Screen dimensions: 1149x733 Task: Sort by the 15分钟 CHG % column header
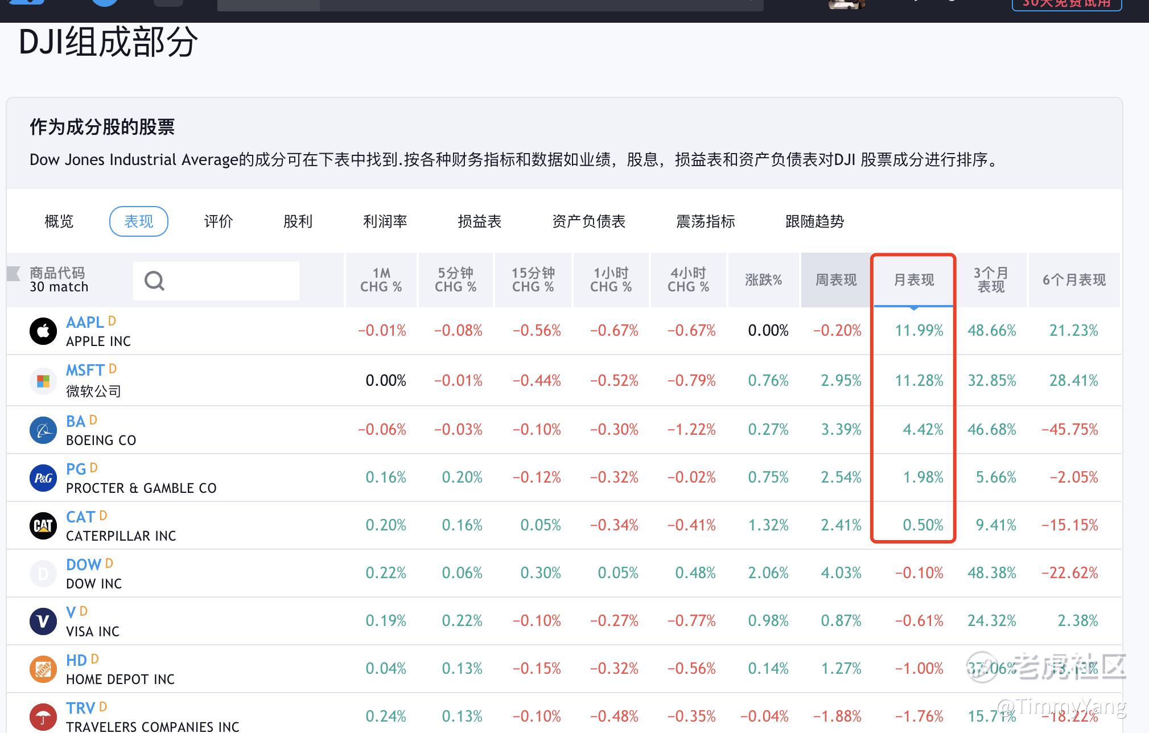click(533, 280)
